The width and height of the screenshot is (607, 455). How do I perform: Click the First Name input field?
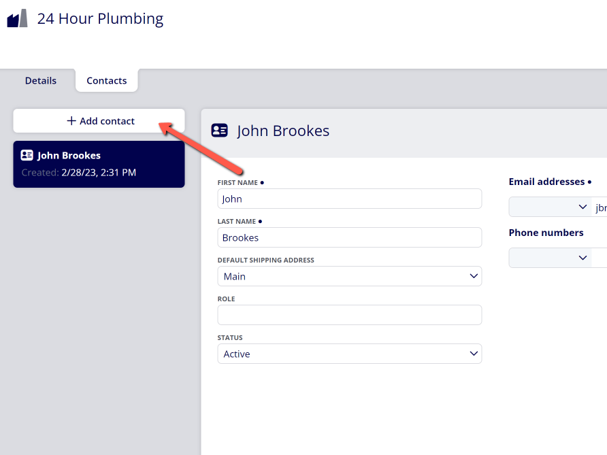[x=350, y=199]
